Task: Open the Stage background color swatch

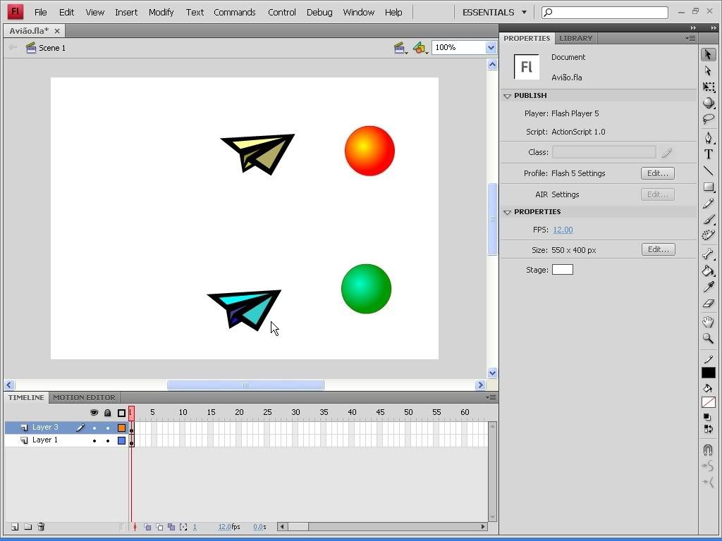Action: coord(562,270)
